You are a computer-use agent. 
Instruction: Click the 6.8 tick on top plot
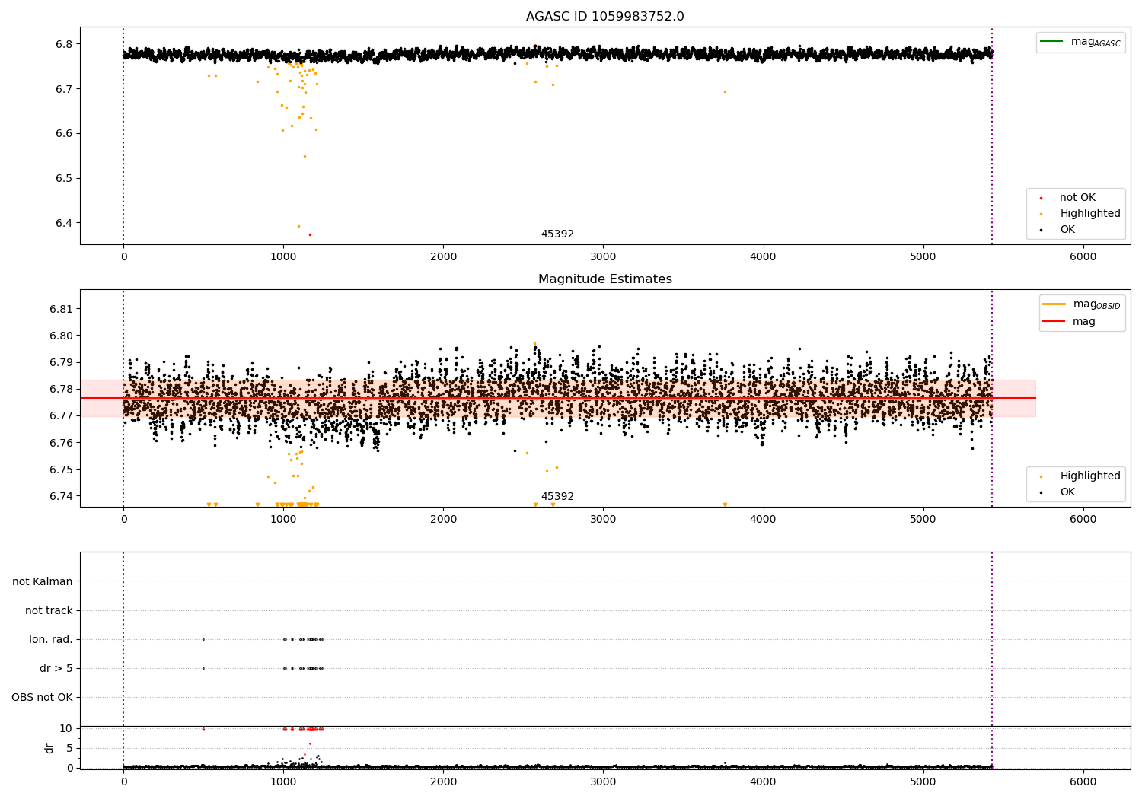pyautogui.click(x=64, y=44)
